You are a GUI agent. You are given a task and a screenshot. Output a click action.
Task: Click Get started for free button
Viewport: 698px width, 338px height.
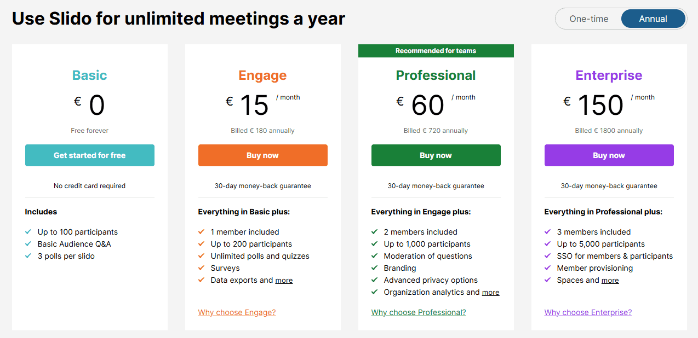[90, 155]
